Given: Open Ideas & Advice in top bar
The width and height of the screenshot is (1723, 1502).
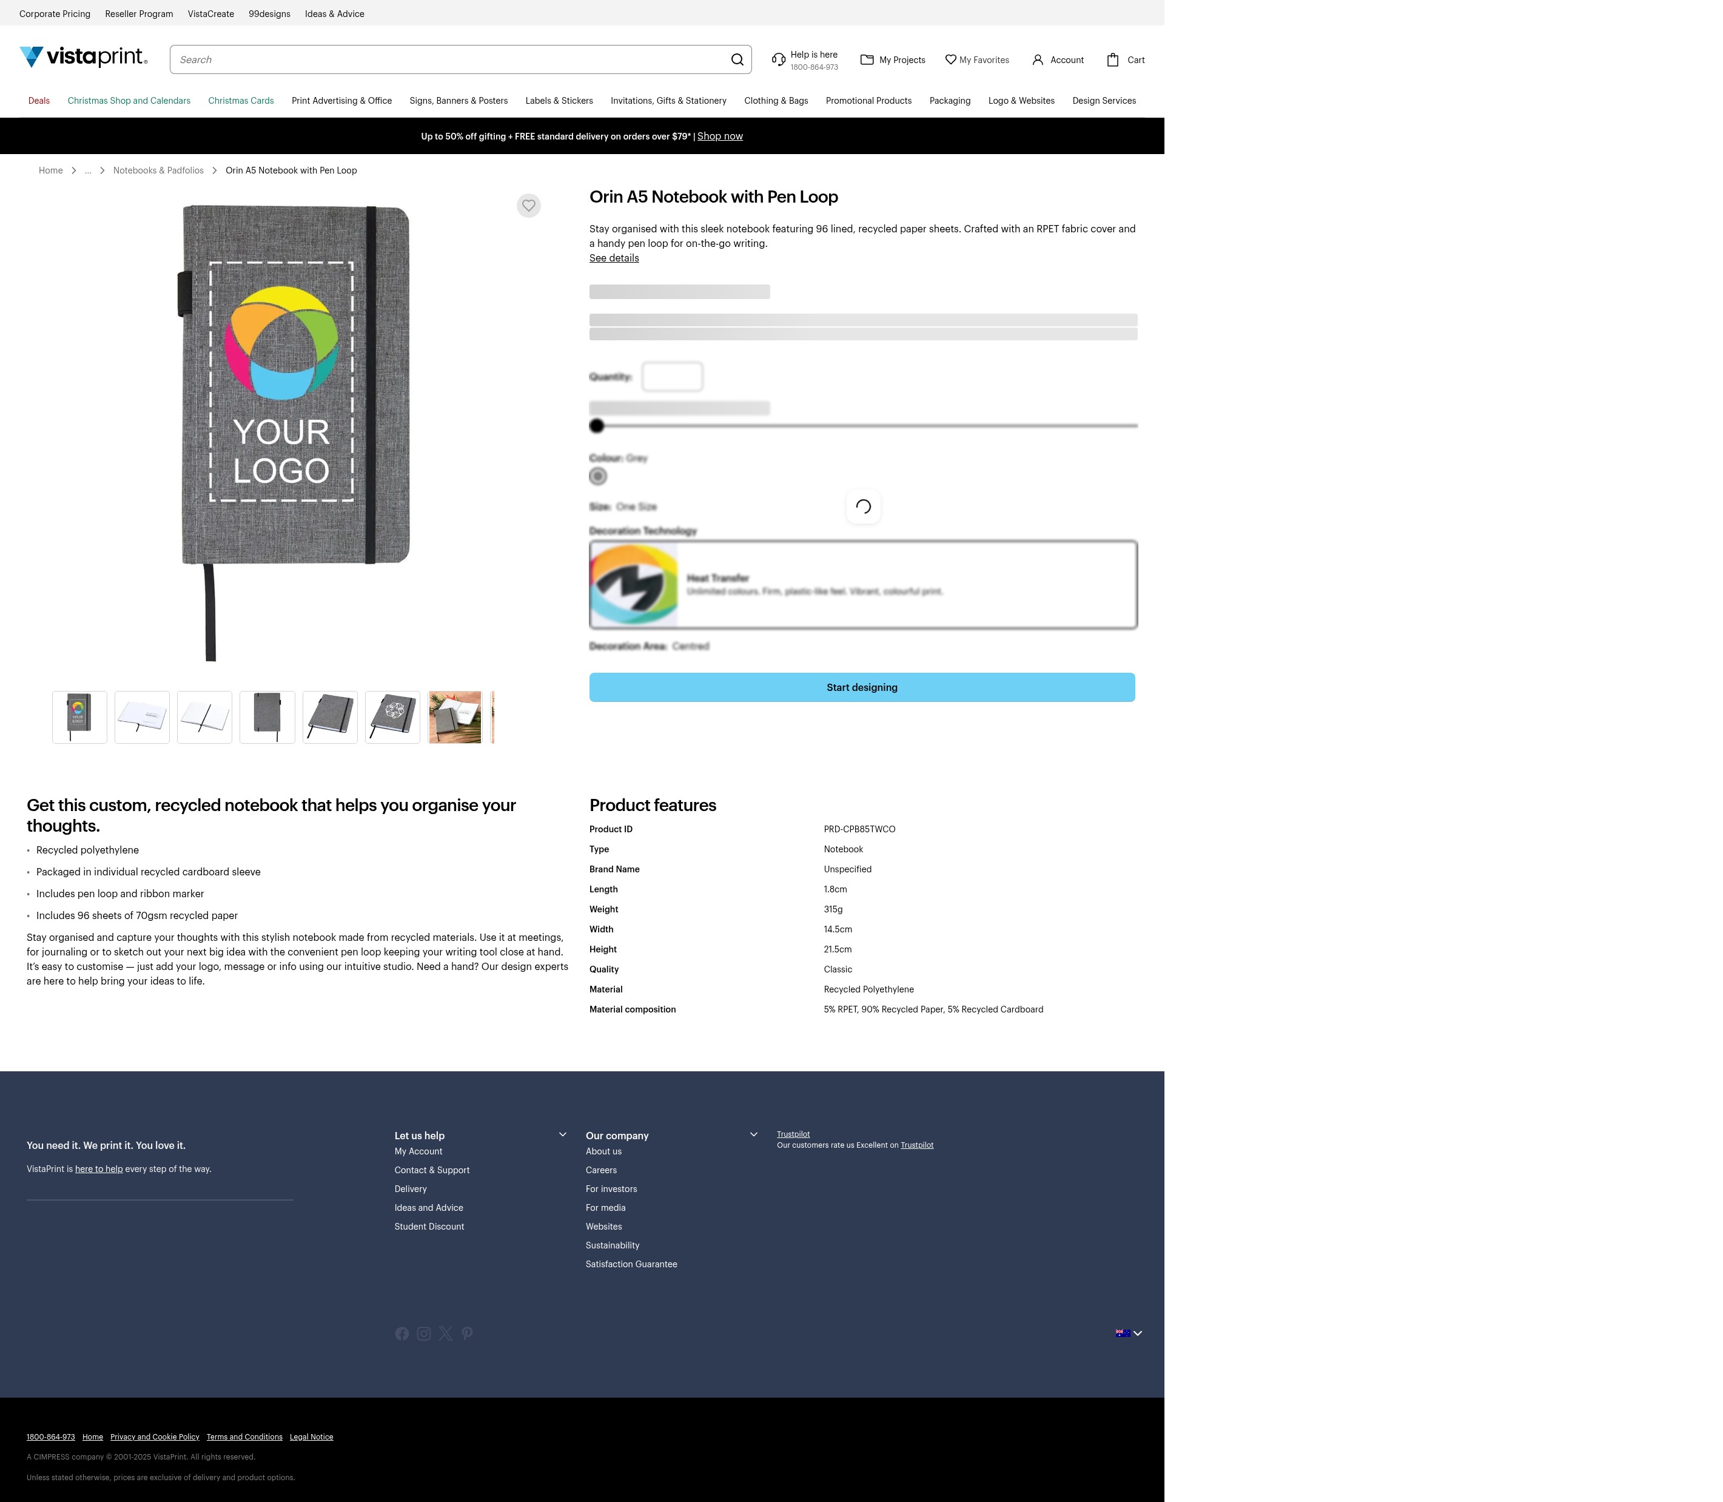Looking at the screenshot, I should coord(334,13).
